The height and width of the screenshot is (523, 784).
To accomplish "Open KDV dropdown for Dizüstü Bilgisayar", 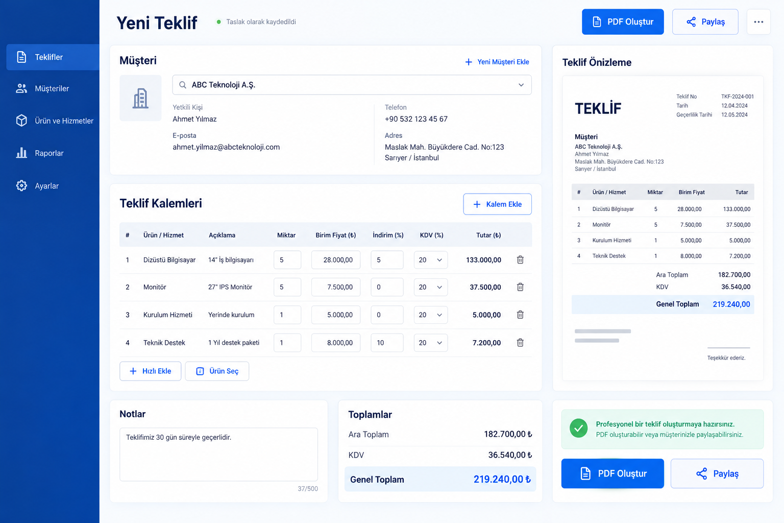I will click(431, 260).
